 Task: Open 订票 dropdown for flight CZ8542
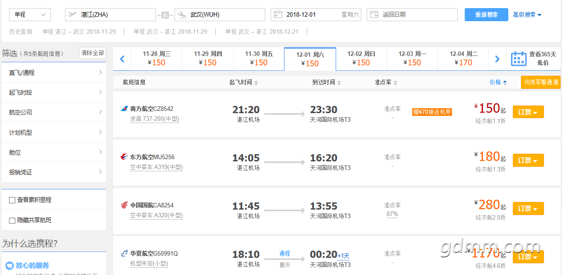528,112
